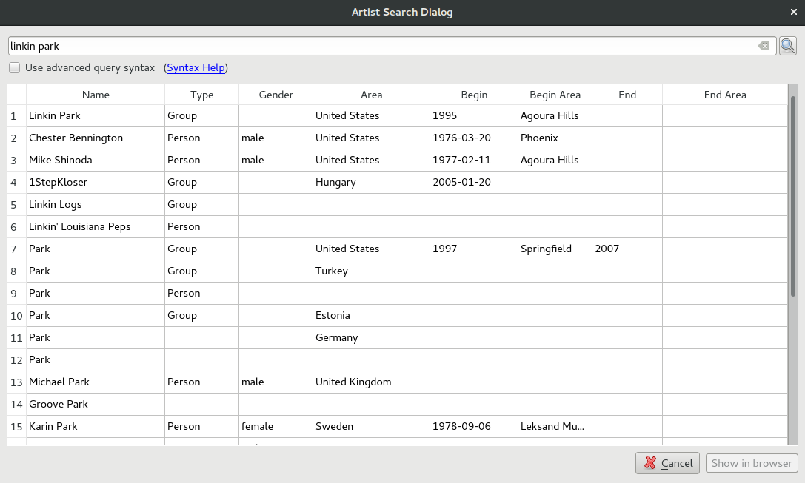Viewport: 805px width, 483px height.
Task: Click the 1978-09-06 begin date cell
Action: point(474,426)
